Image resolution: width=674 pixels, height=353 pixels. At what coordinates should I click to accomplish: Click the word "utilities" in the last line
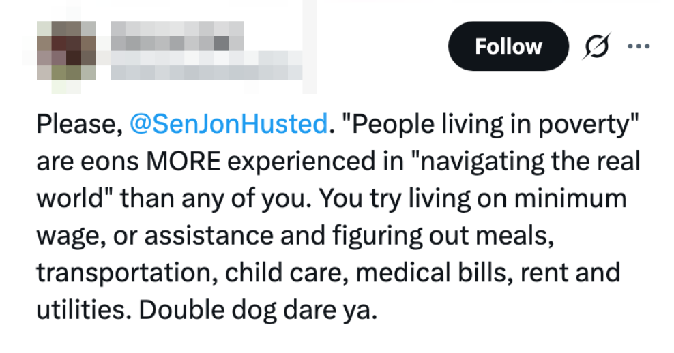(x=80, y=309)
